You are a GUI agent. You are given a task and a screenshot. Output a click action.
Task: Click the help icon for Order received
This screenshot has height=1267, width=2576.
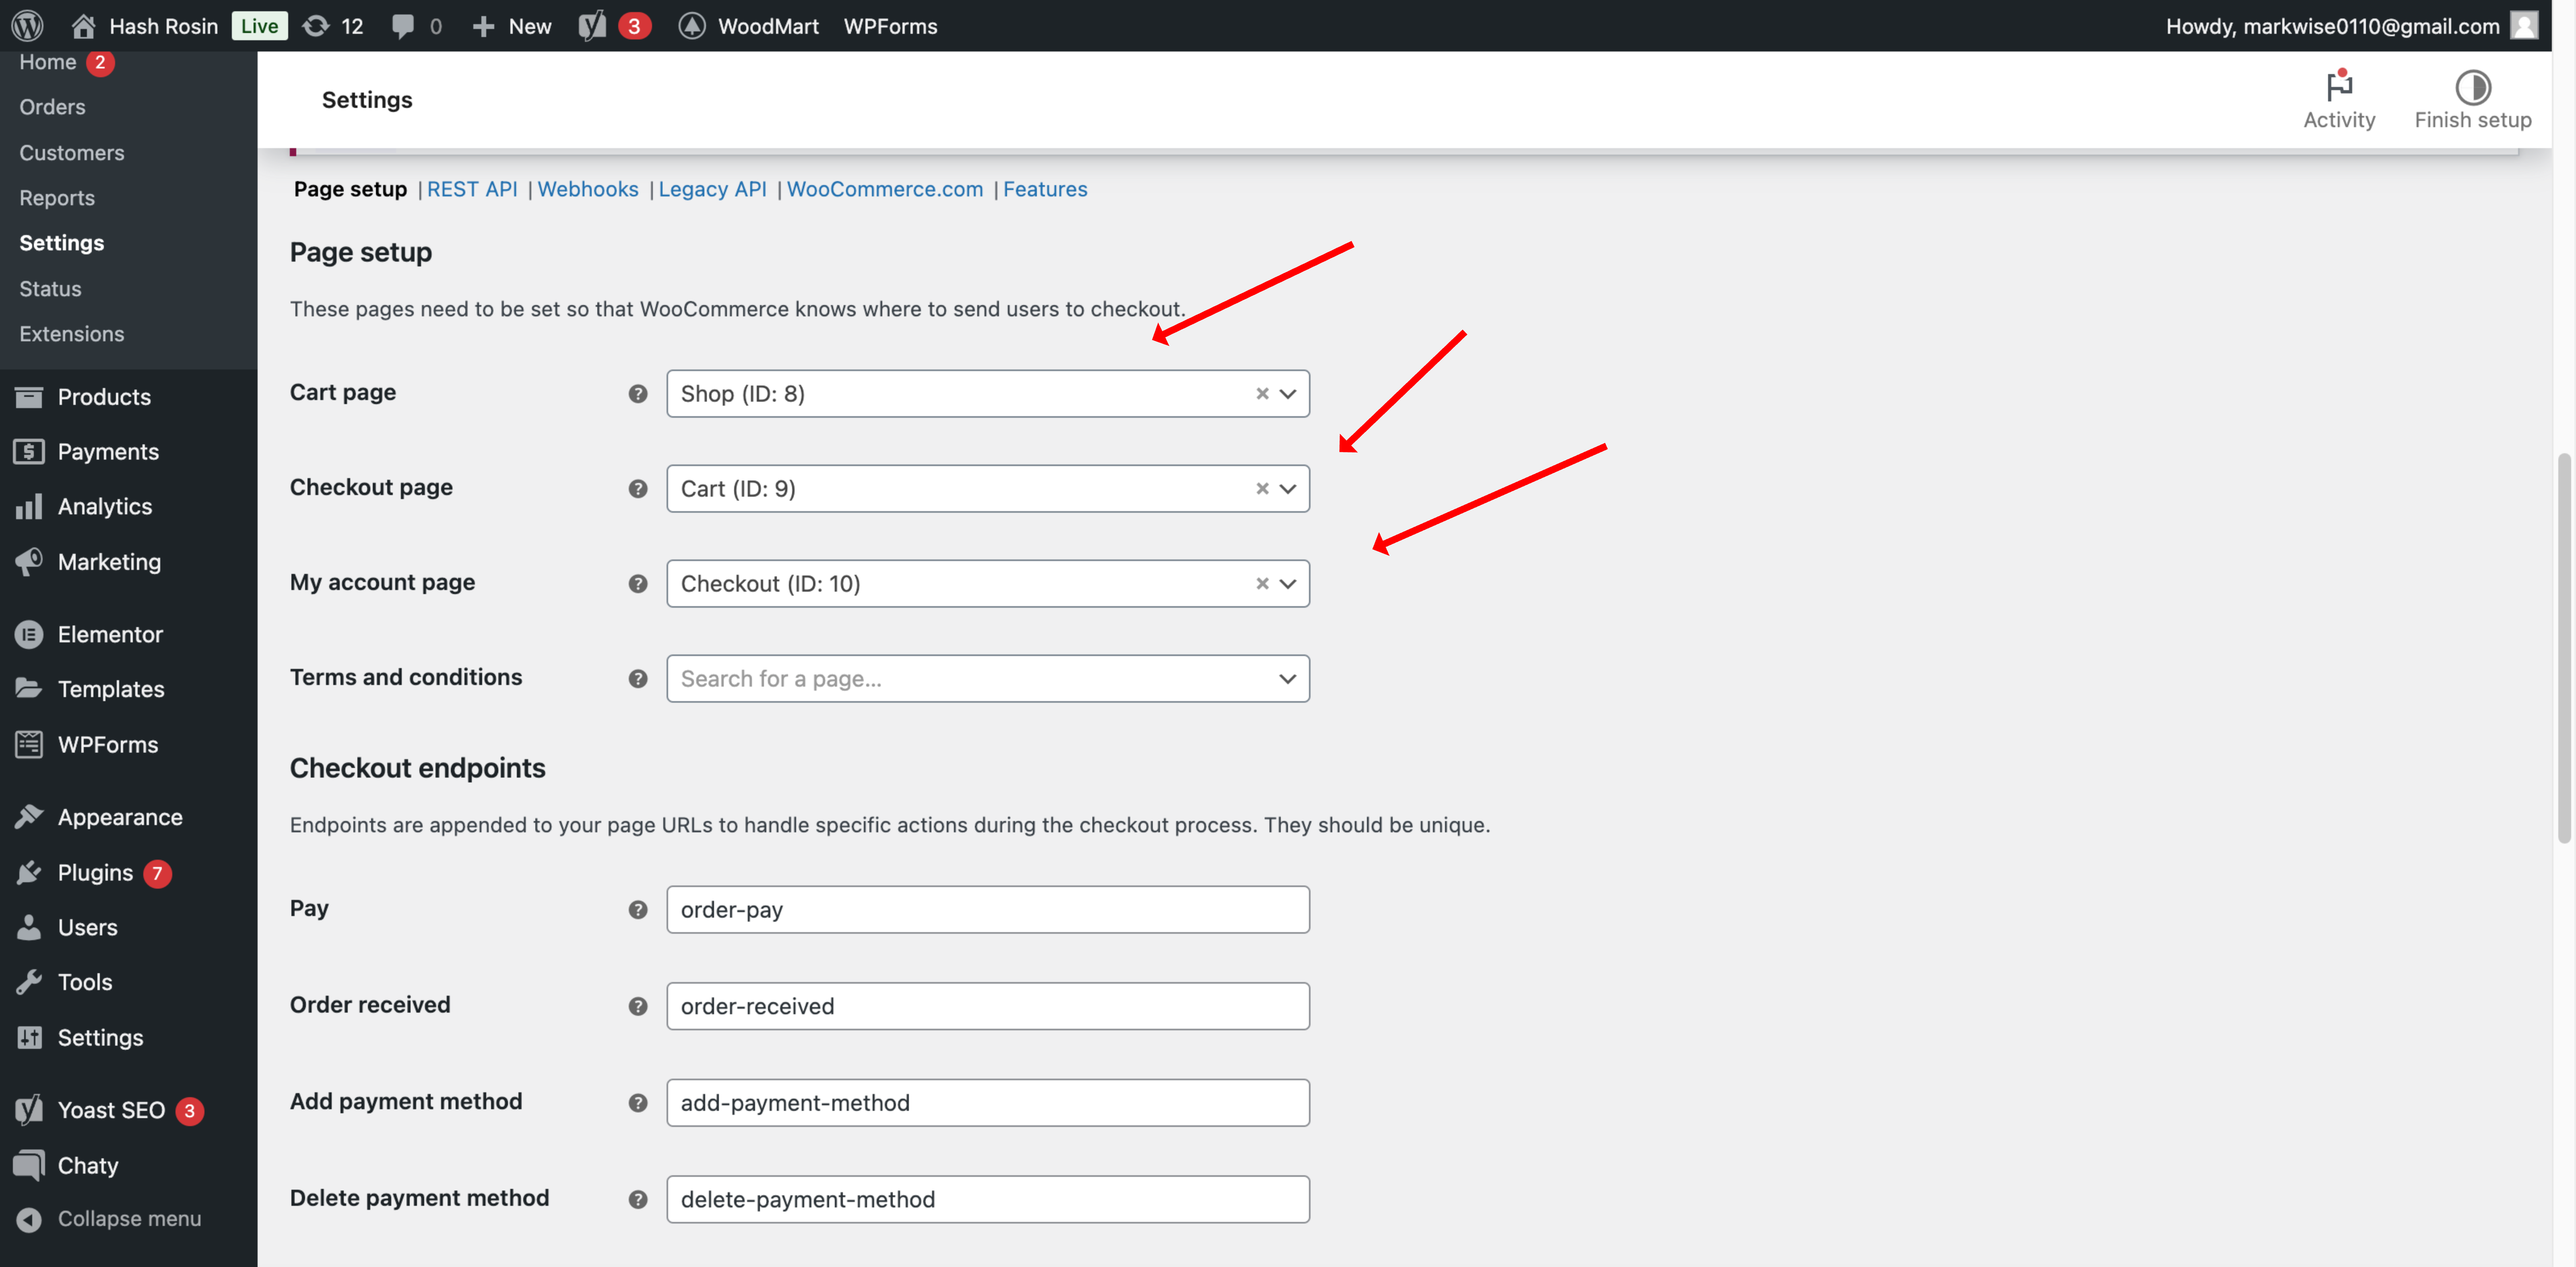638,1006
